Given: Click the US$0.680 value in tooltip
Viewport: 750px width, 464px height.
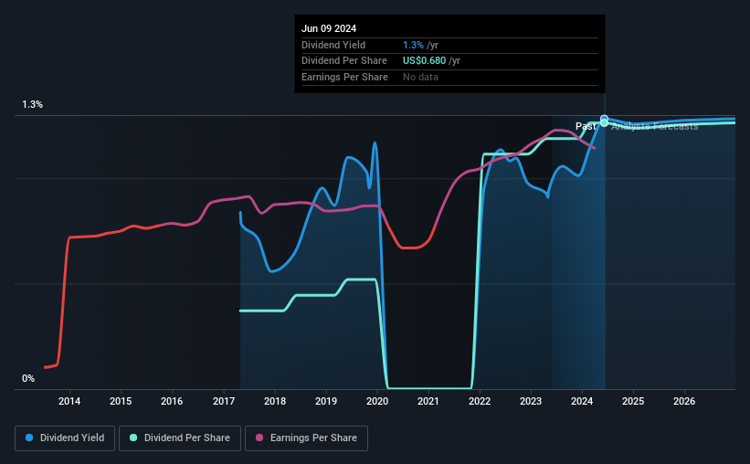Looking at the screenshot, I should pyautogui.click(x=424, y=61).
